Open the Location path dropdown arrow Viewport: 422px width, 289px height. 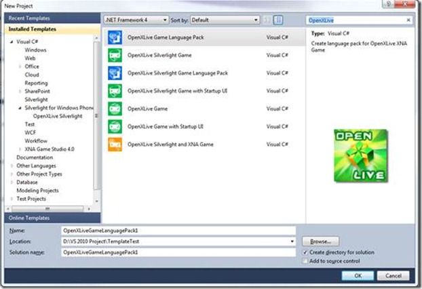click(x=292, y=242)
